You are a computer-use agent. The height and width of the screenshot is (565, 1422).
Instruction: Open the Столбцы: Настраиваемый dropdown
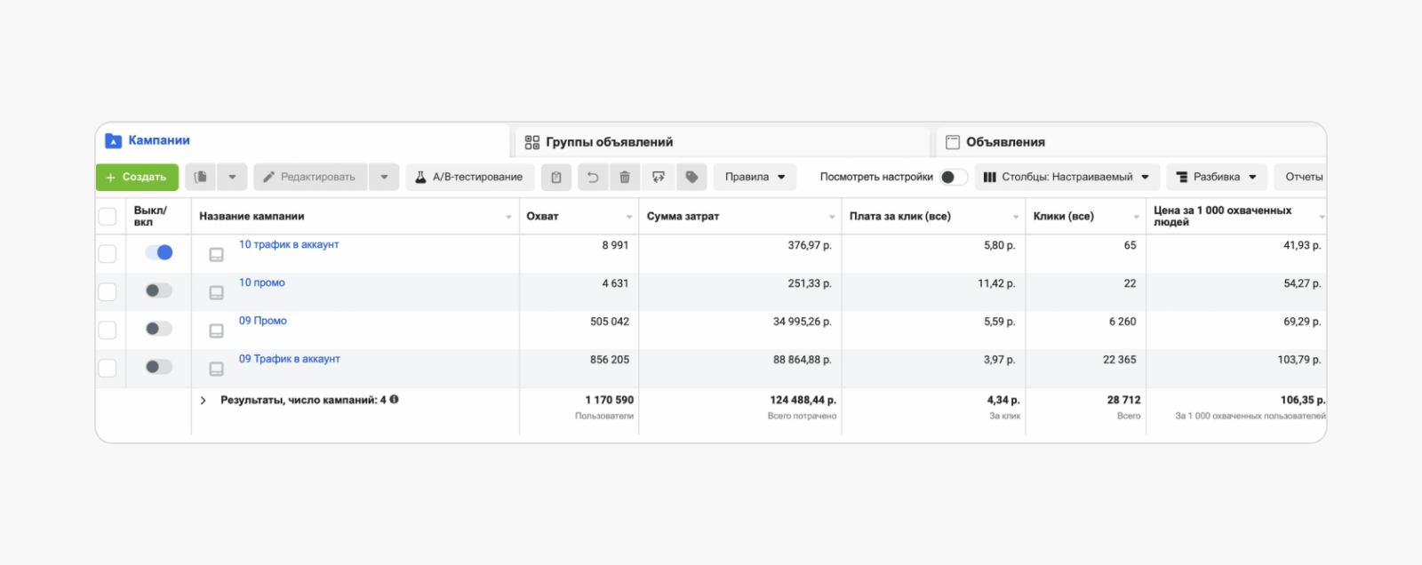pyautogui.click(x=1066, y=177)
